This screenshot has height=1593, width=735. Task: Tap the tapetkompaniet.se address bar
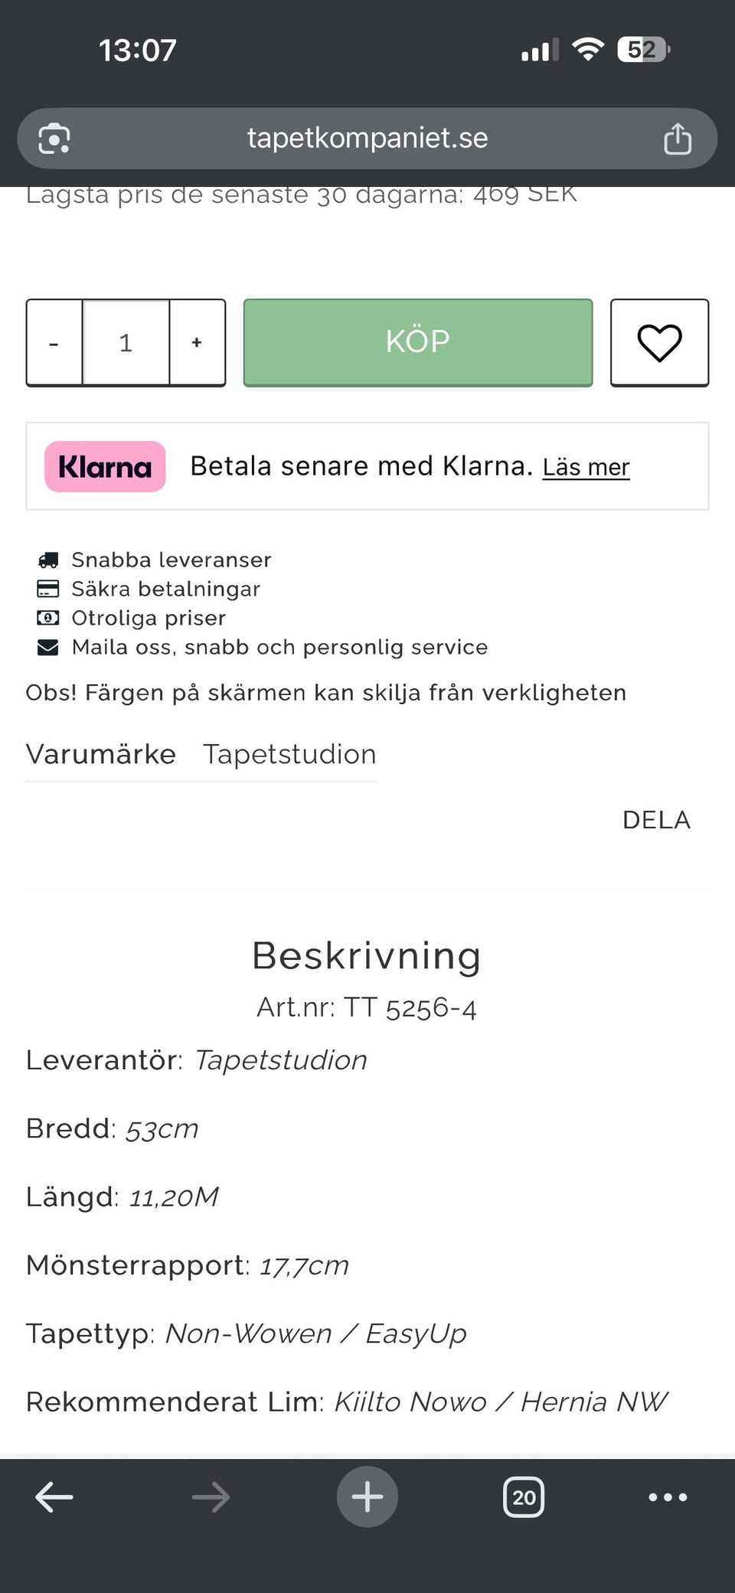point(367,139)
